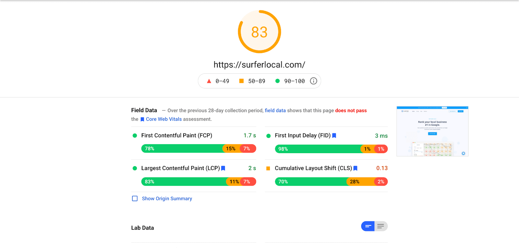The height and width of the screenshot is (248, 519).
Task: Click the red triangle 0–49 legend icon
Action: click(209, 81)
